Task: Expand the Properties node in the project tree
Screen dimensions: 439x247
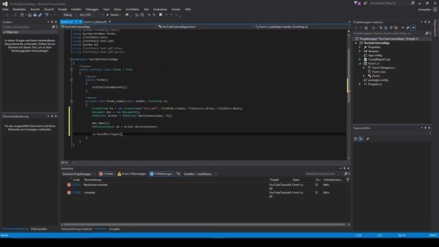Action: (360, 47)
